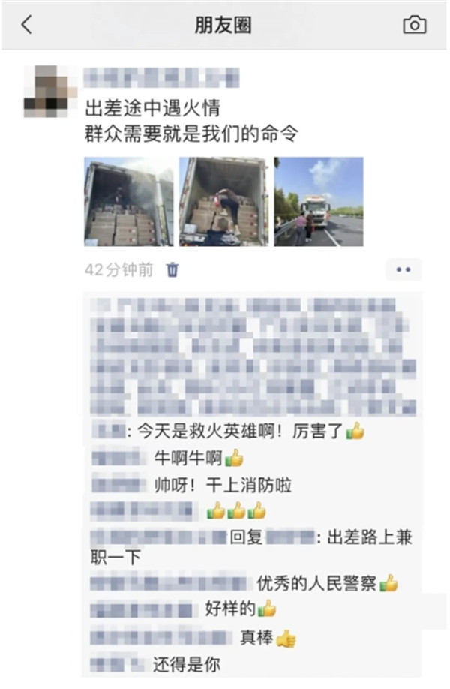Tap the comment 还得是你
Image resolution: width=450 pixels, height=689 pixels.
[187, 664]
